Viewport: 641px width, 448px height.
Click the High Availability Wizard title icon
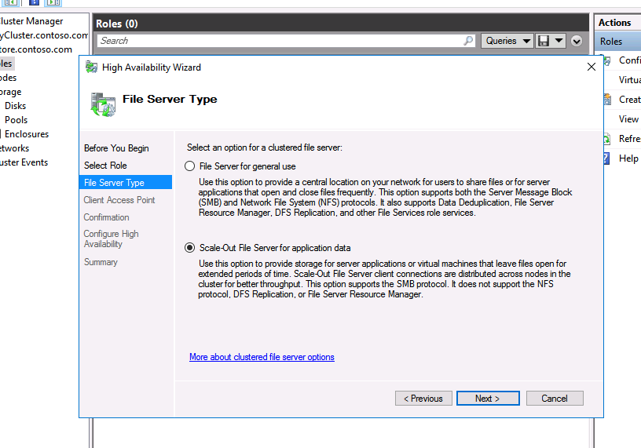[92, 67]
